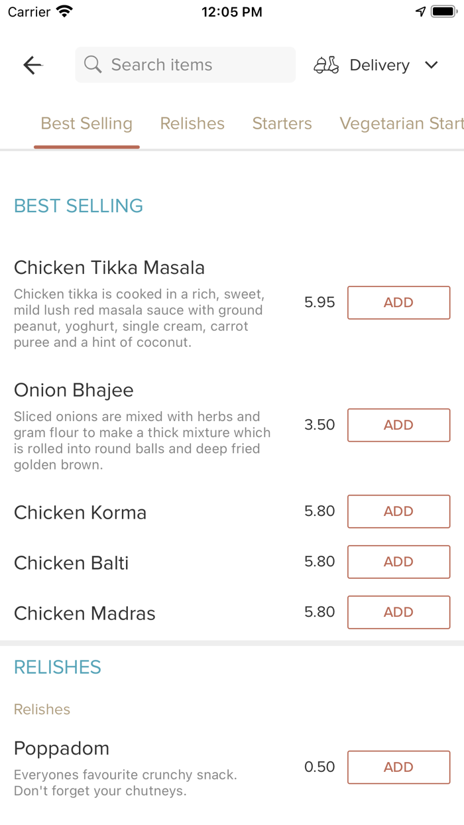The height and width of the screenshot is (825, 464).
Task: Select the Chicken Korma item name
Action: (x=80, y=512)
